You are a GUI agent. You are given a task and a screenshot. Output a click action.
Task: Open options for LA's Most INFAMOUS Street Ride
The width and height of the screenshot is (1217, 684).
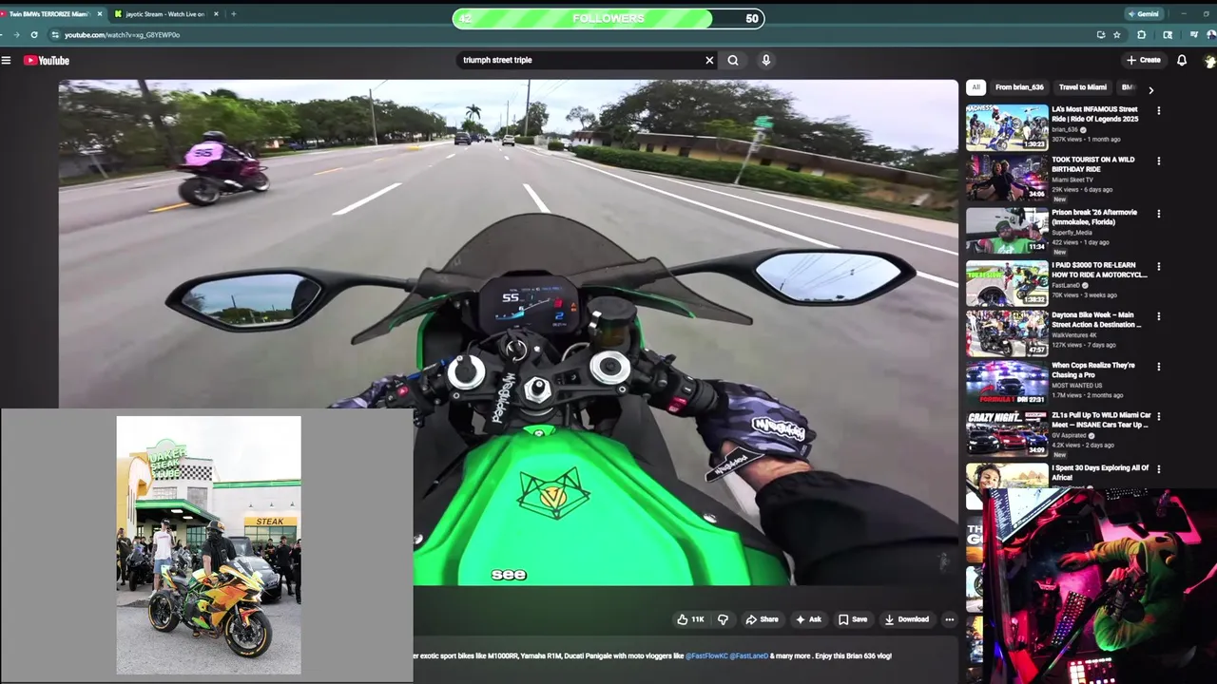click(1158, 110)
